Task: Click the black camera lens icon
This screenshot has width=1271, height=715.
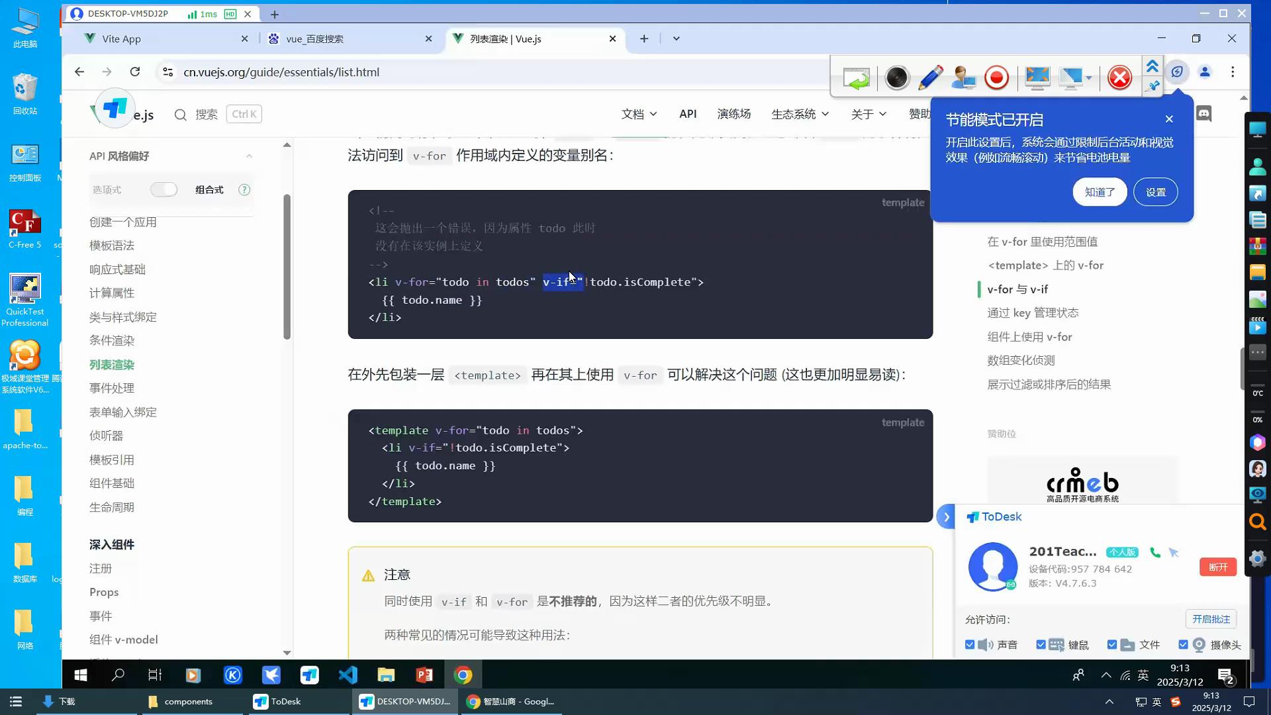Action: click(897, 78)
